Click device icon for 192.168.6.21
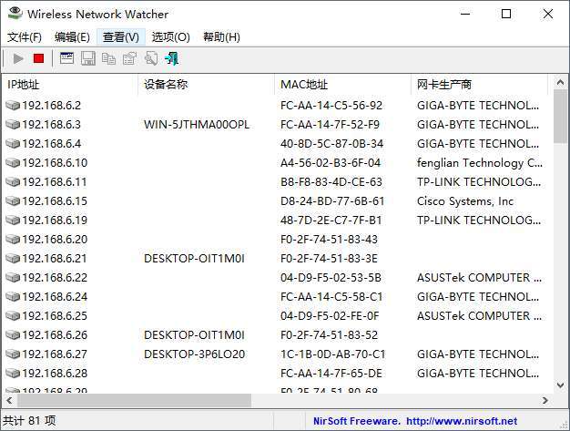This screenshot has width=570, height=431. pyautogui.click(x=13, y=259)
